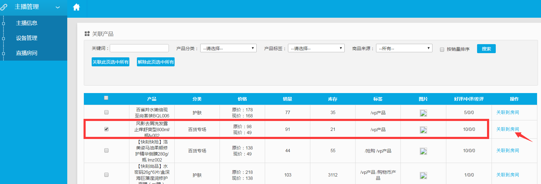Screen dimensions: 541x184
Task: Toggle the 按销量排序 checkbox
Action: click(442, 50)
